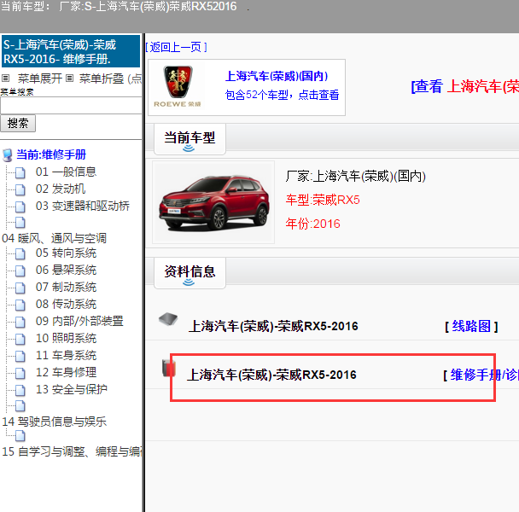
Task: Click the page icon beside 06 悬架系统
Action: click(20, 271)
